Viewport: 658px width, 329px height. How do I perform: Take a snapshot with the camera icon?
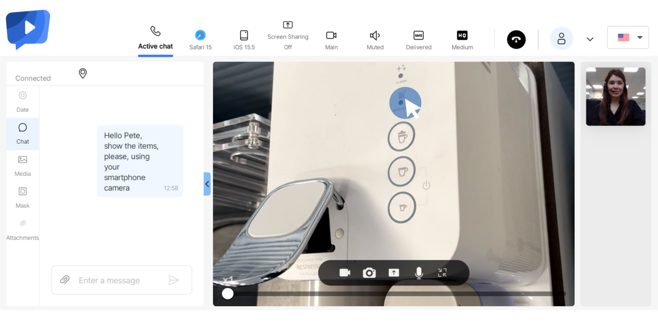coord(369,273)
